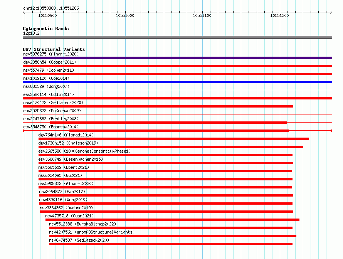Select the blue nsv1039120 variant bar
The width and height of the screenshot is (343, 259).
pos(177,82)
